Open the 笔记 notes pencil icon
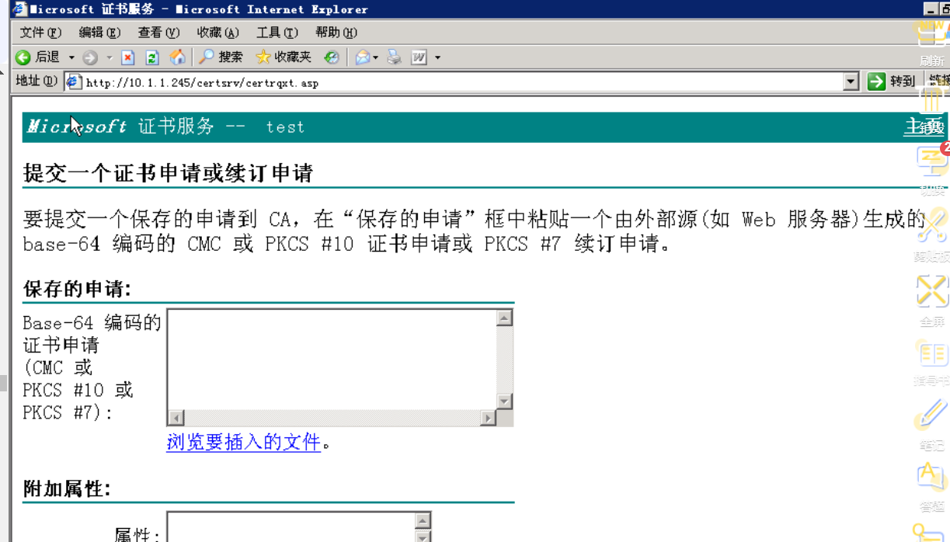Viewport: 950px width, 542px height. [x=931, y=426]
